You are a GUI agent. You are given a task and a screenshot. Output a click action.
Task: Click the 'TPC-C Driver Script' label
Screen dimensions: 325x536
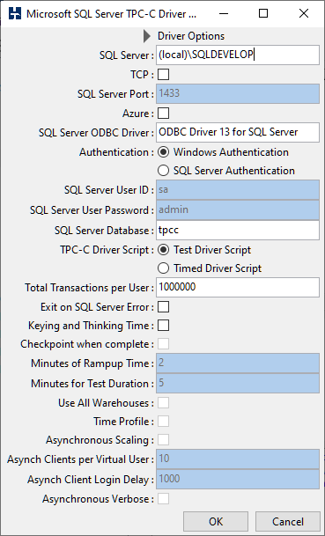[107, 250]
